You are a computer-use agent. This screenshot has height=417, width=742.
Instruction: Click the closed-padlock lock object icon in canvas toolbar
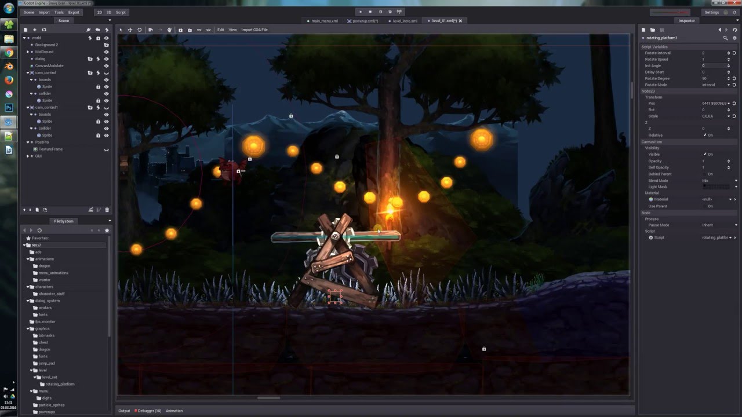[180, 30]
